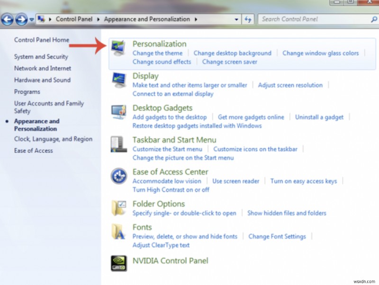The height and width of the screenshot is (285, 379).
Task: Open Network and Internet category
Action: [x=43, y=68]
